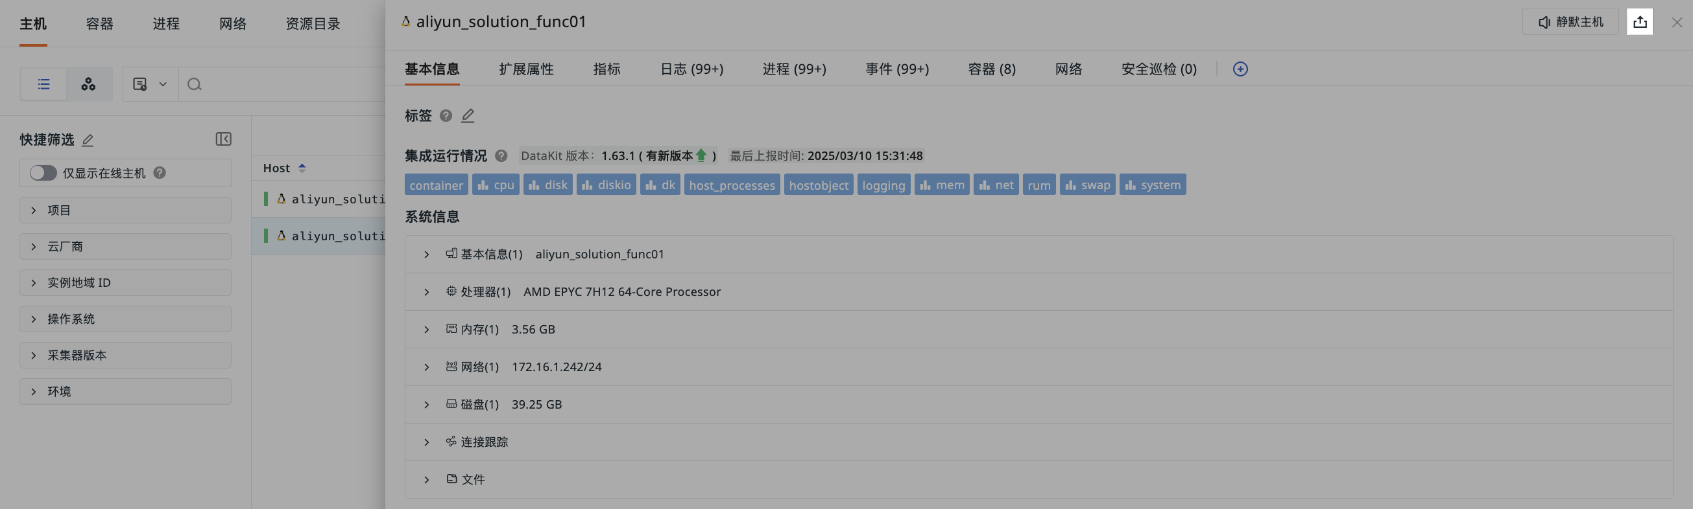1693x509 pixels.
Task: Collapse the quick filter sidebar panel icon
Action: point(223,139)
